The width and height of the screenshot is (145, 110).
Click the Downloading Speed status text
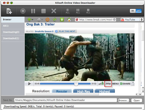[39, 106]
